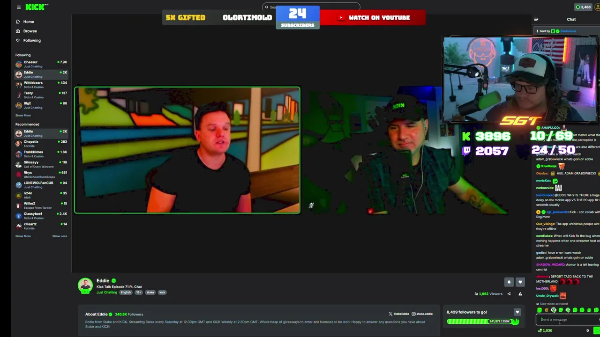Open Slimsyyy Warzone recommended channel
Viewport: 600px width, 337px height.
(41, 164)
